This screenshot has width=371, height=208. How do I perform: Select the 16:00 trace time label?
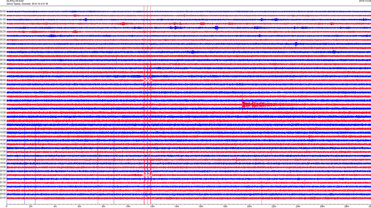click(3, 140)
